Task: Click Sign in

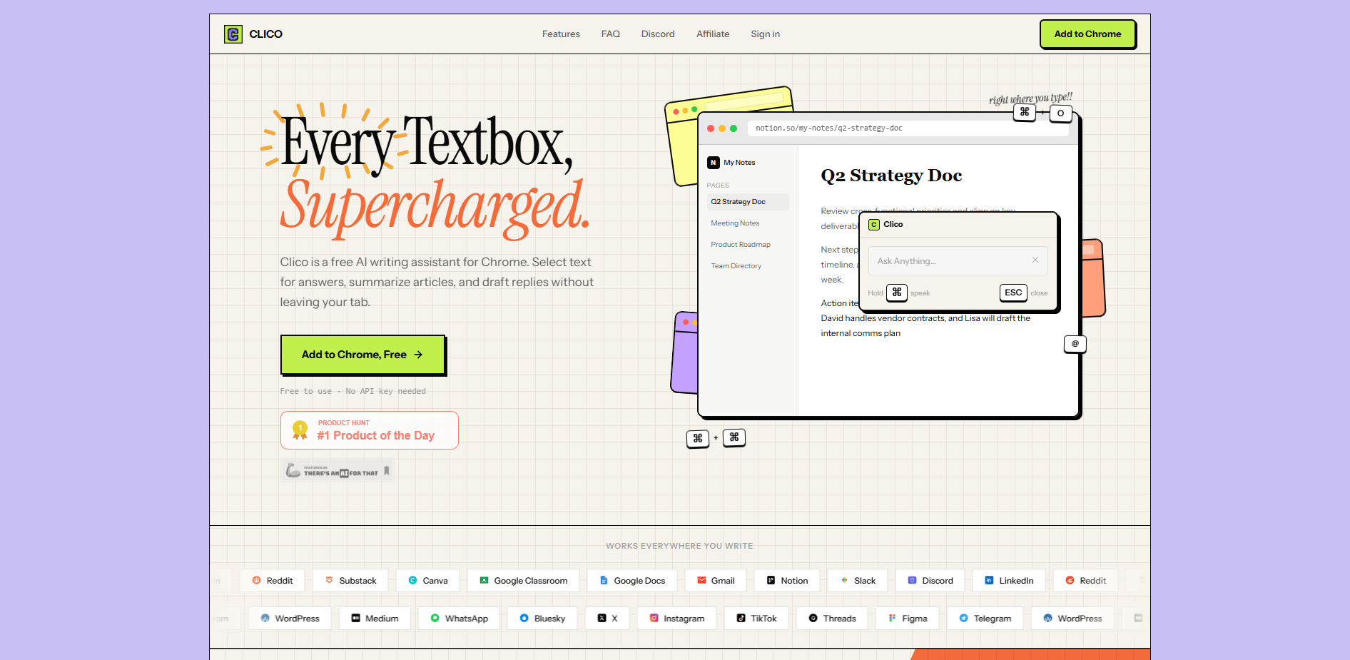Action: pyautogui.click(x=765, y=34)
